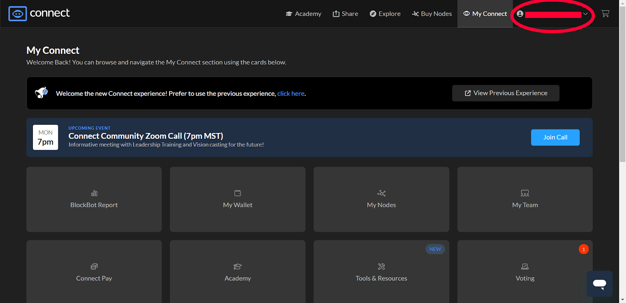This screenshot has width=626, height=303.
Task: Click the Connect Pay coins icon
Action: 94,266
